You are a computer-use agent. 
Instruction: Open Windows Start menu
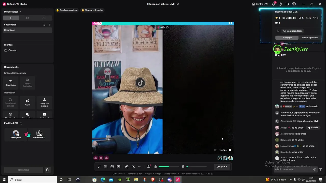(x=4, y=180)
